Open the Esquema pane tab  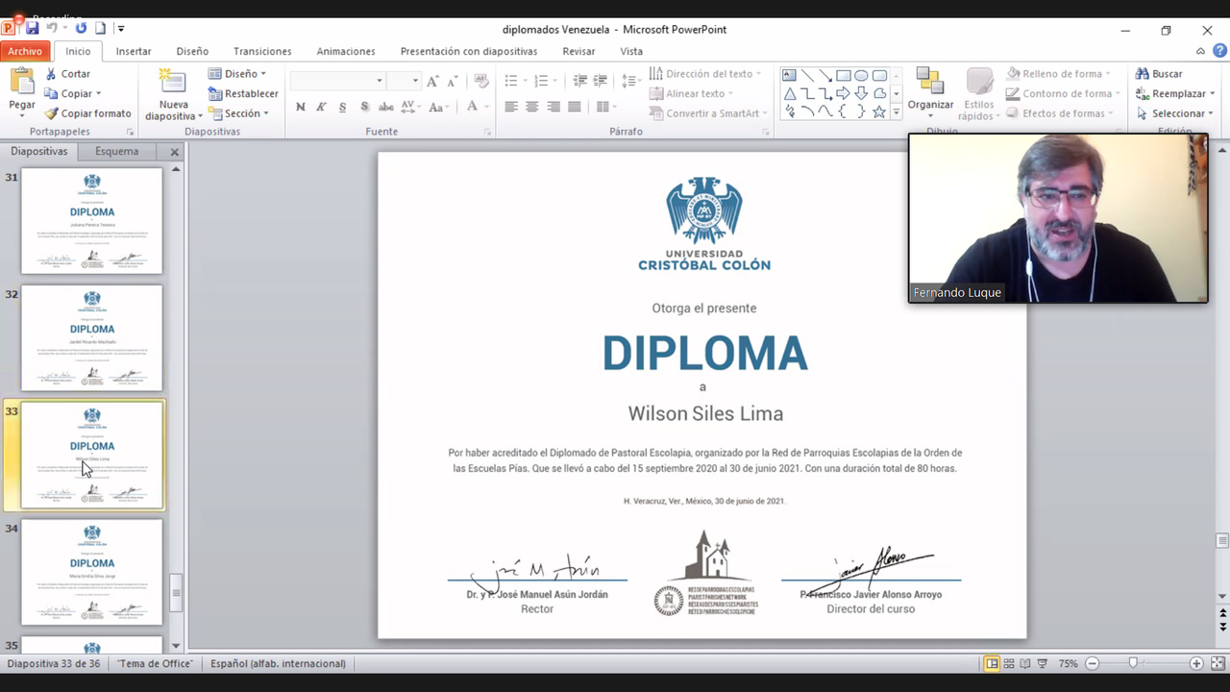pyautogui.click(x=116, y=151)
